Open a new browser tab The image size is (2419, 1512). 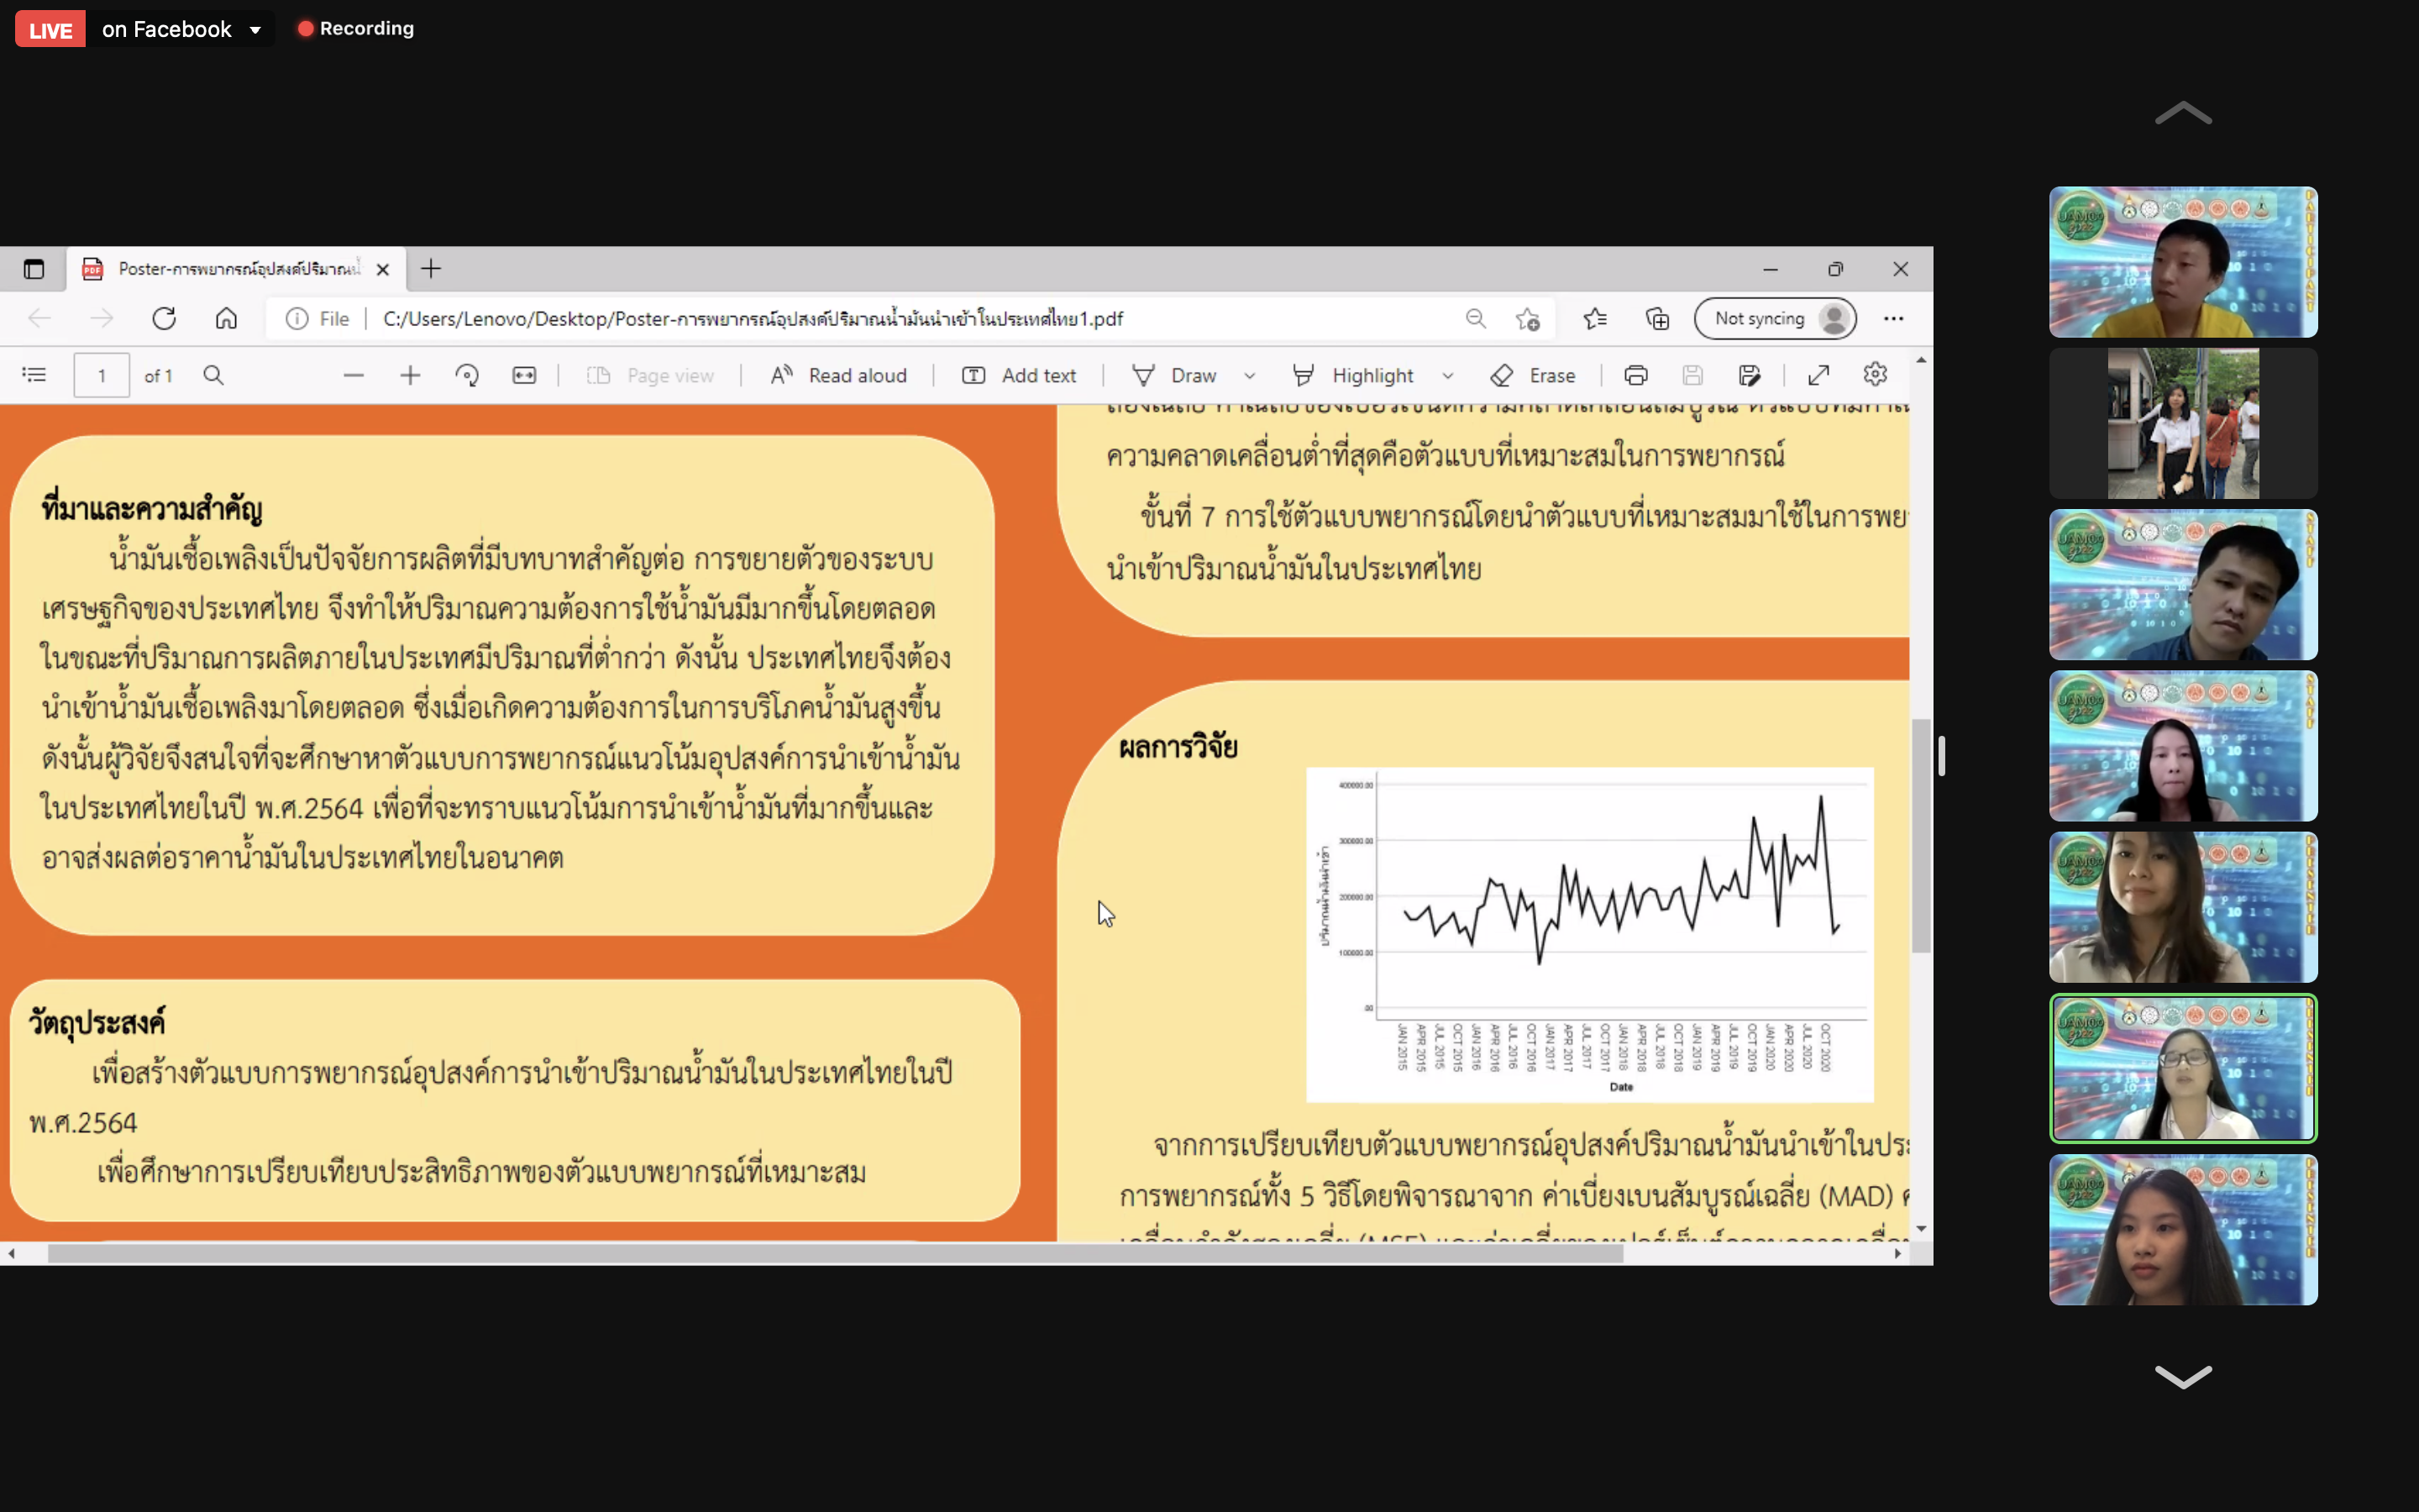[430, 268]
